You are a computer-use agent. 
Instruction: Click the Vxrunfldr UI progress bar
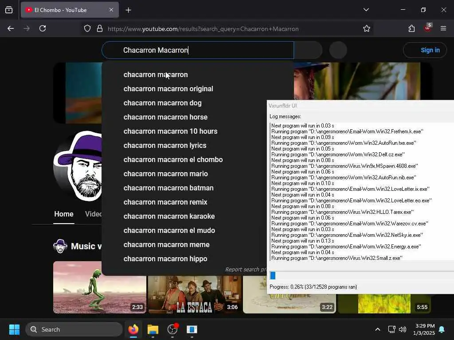point(361,275)
